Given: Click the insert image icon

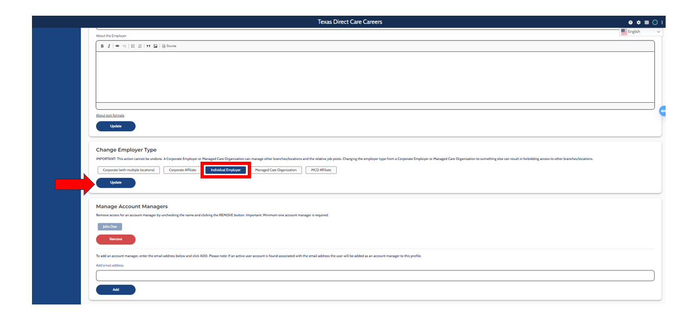Looking at the screenshot, I should coord(156,46).
